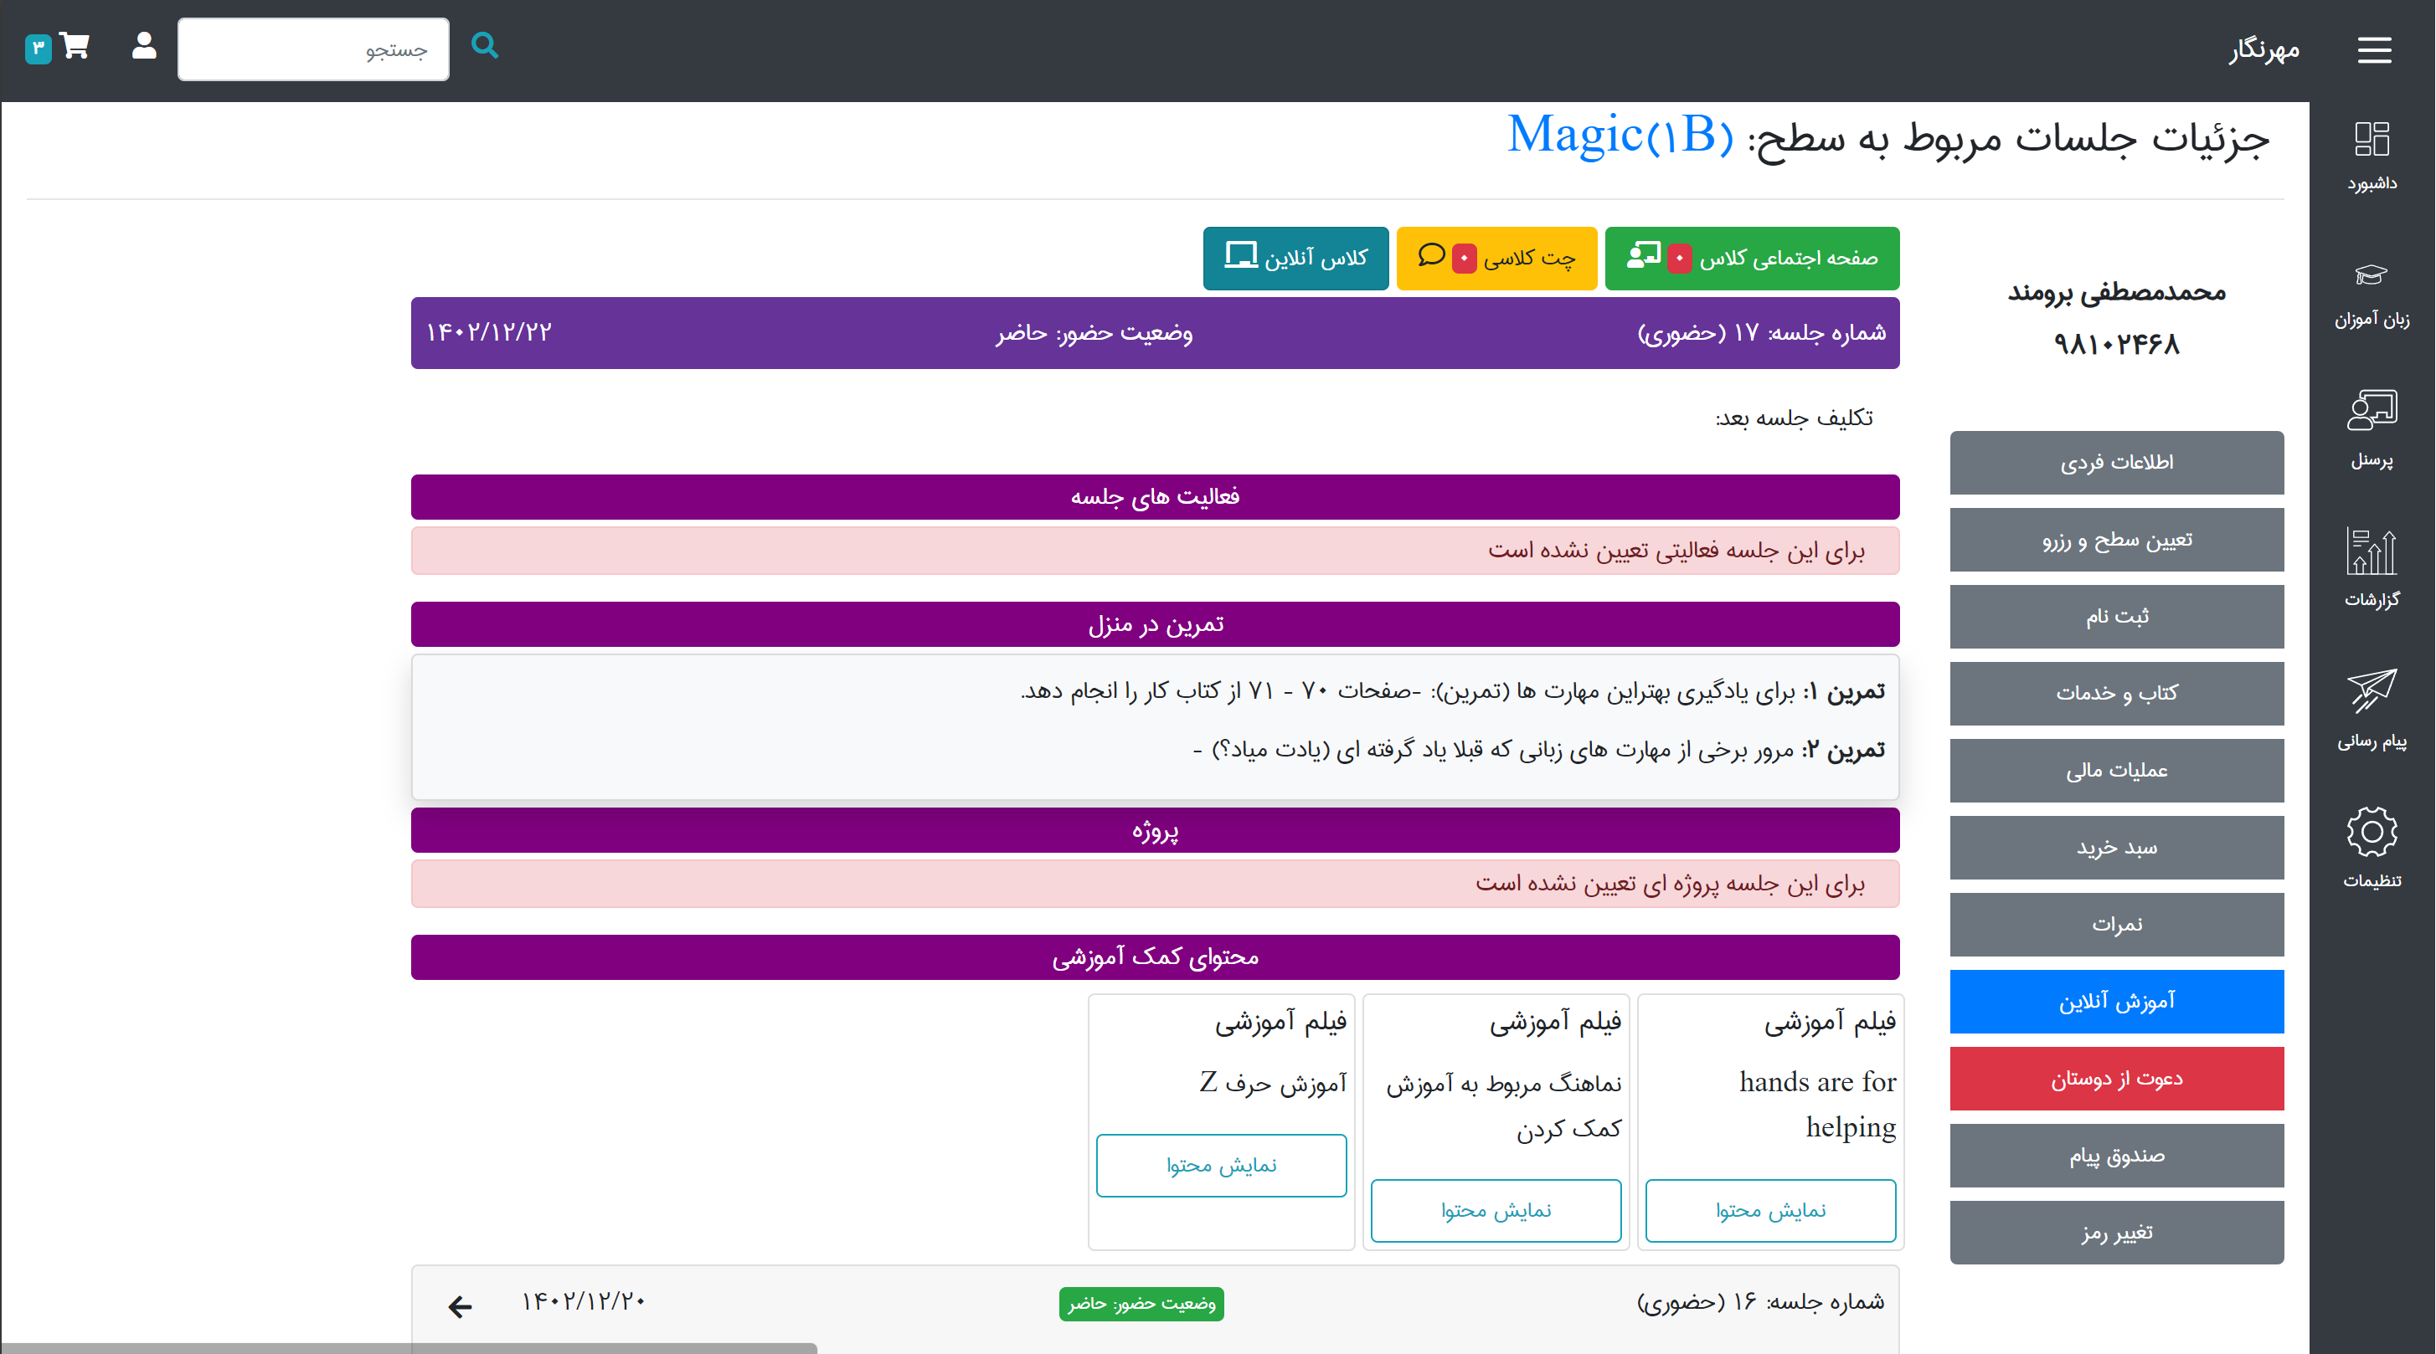Click the shopping cart icon
This screenshot has width=2436, height=1354.
click(x=74, y=46)
